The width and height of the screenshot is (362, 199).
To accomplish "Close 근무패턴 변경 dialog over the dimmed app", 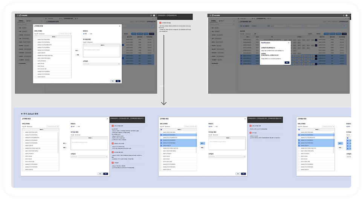I will (119, 26).
